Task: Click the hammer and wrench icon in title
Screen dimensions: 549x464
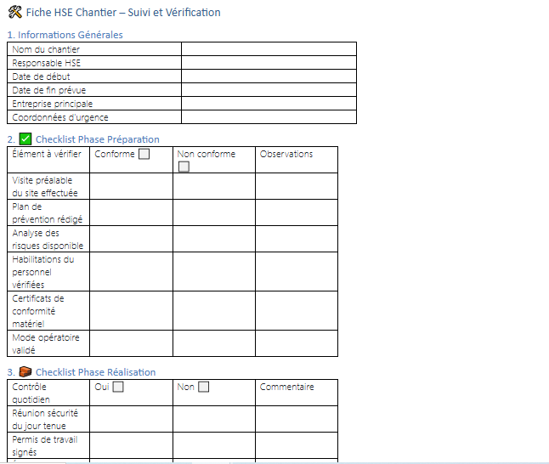Action: [14, 13]
